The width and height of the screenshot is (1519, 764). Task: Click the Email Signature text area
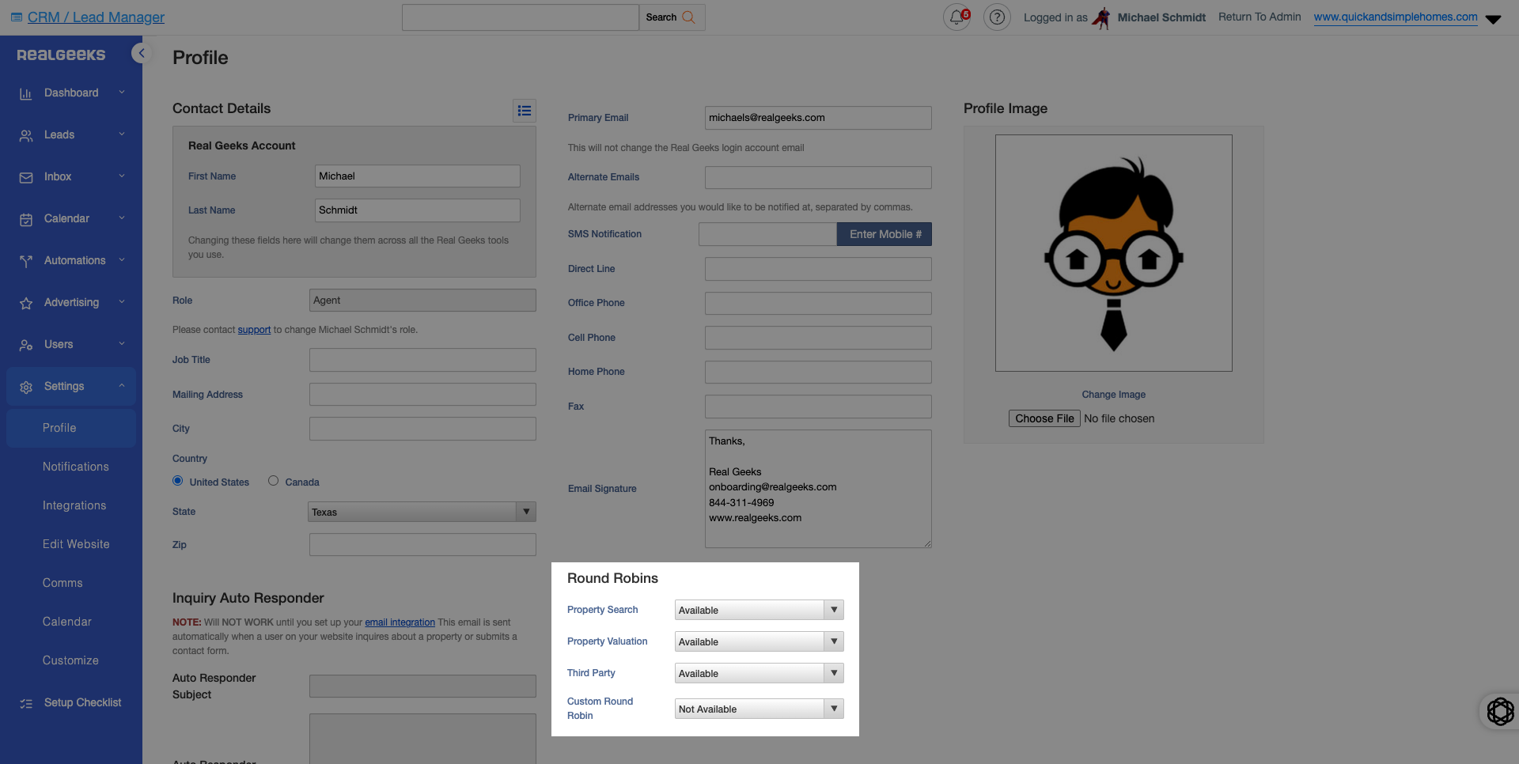[x=818, y=489]
